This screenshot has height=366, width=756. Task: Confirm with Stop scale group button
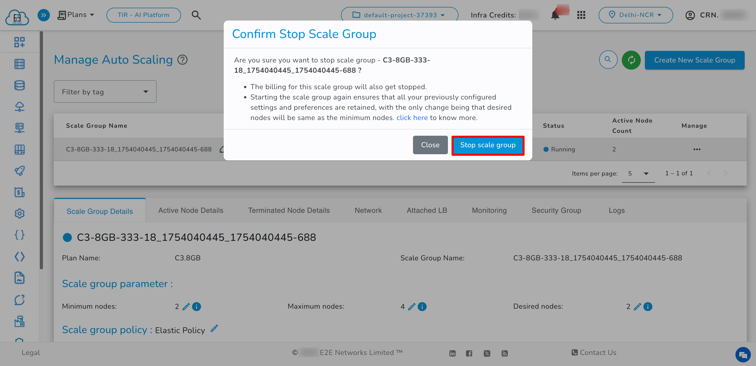tap(488, 145)
